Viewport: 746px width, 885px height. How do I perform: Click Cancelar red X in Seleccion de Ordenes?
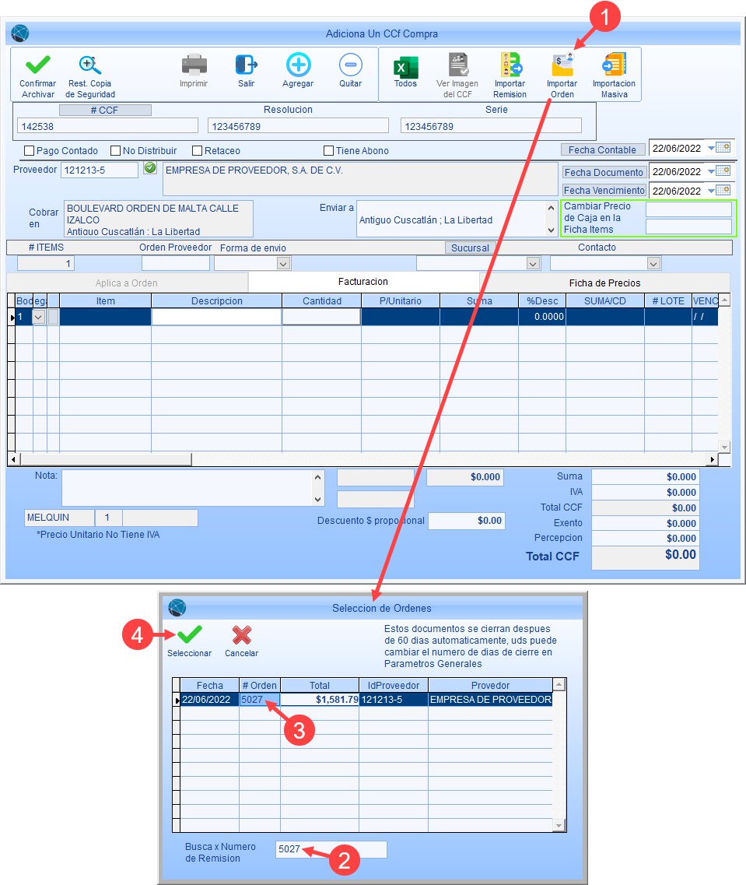point(242,635)
